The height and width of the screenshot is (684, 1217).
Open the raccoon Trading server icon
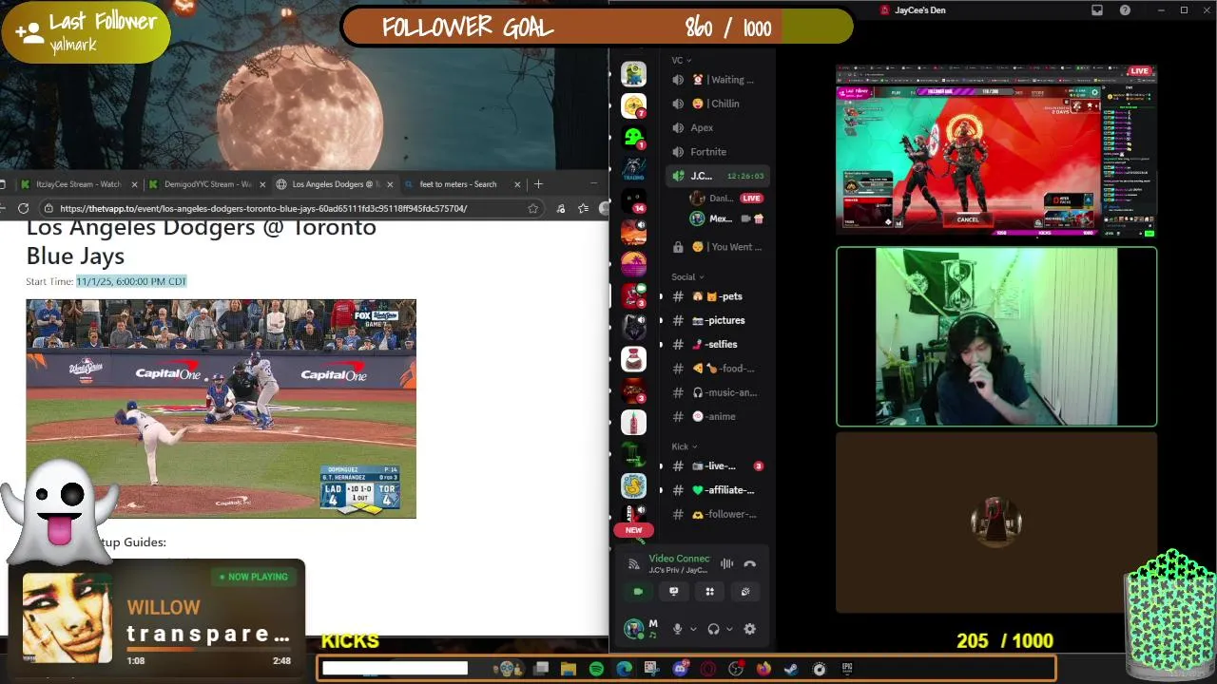click(633, 169)
